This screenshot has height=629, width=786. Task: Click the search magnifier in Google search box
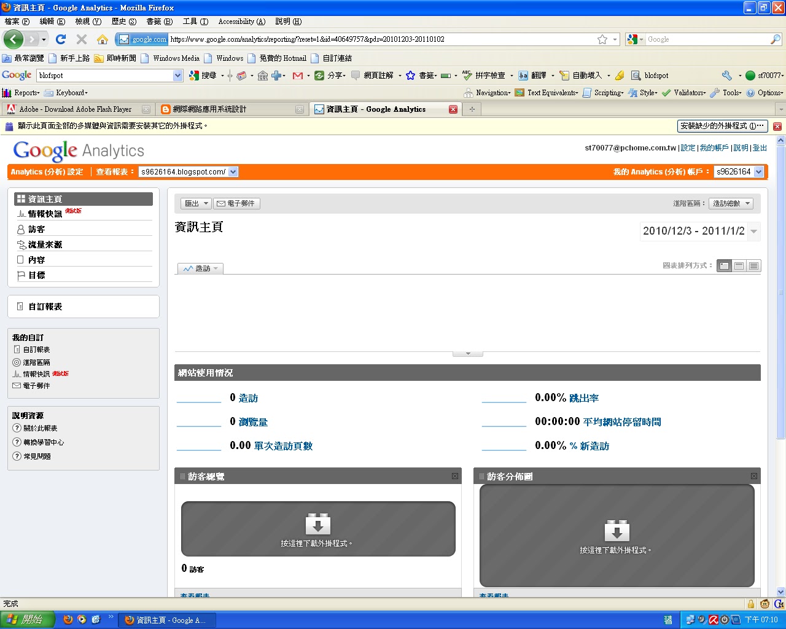(x=776, y=39)
